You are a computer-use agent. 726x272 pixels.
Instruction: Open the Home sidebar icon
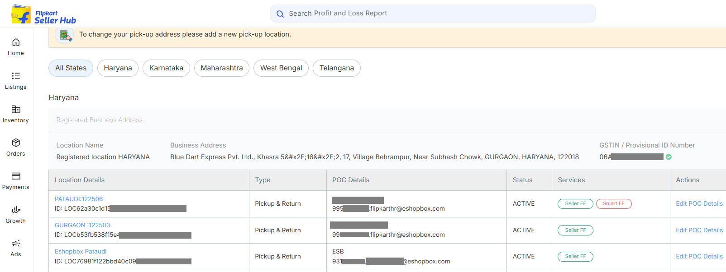pos(16,42)
